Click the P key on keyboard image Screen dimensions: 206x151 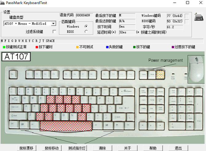coord(101,99)
